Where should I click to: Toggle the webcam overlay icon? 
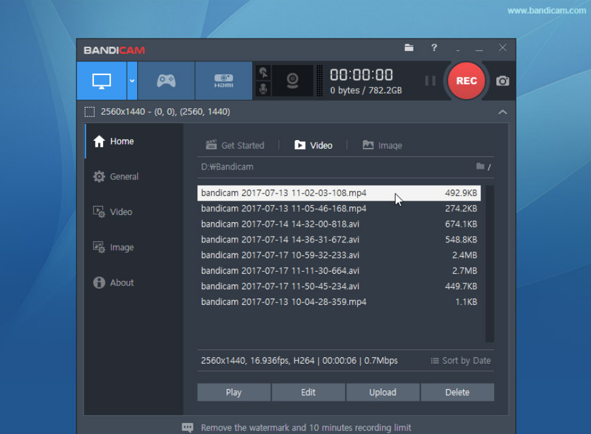pos(293,81)
